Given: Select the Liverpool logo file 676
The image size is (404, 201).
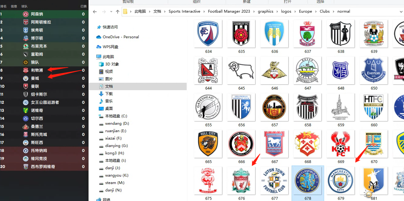Looking at the screenshot, I should tap(241, 181).
